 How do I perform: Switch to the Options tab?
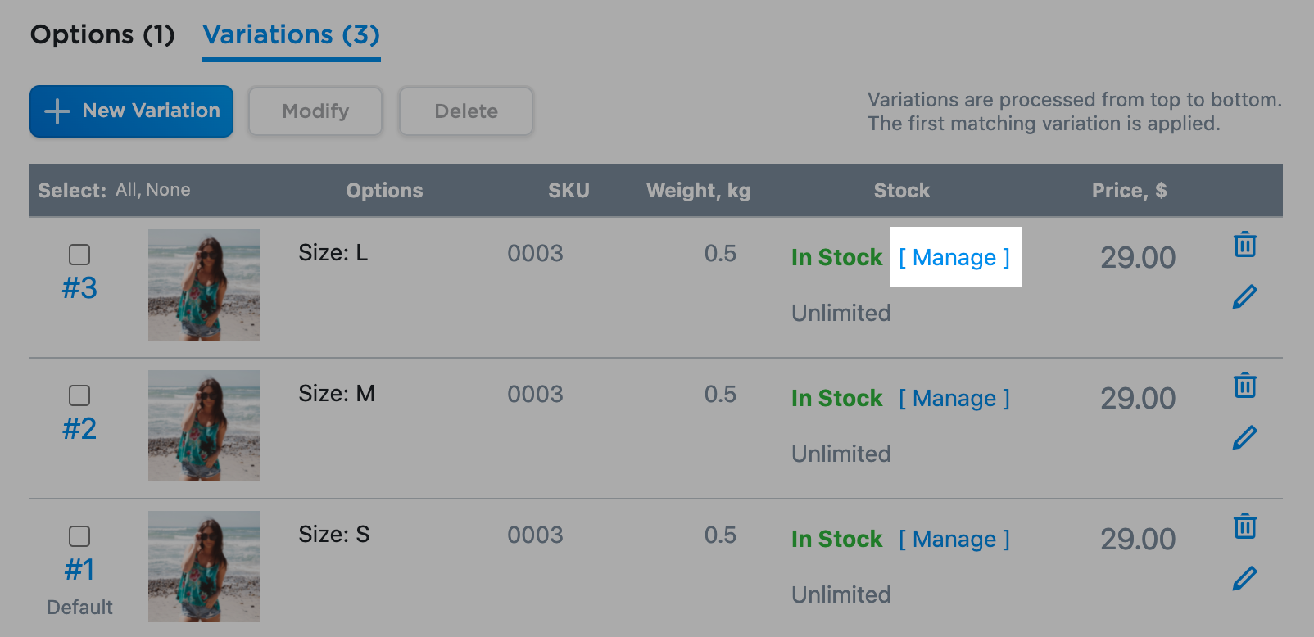(101, 34)
